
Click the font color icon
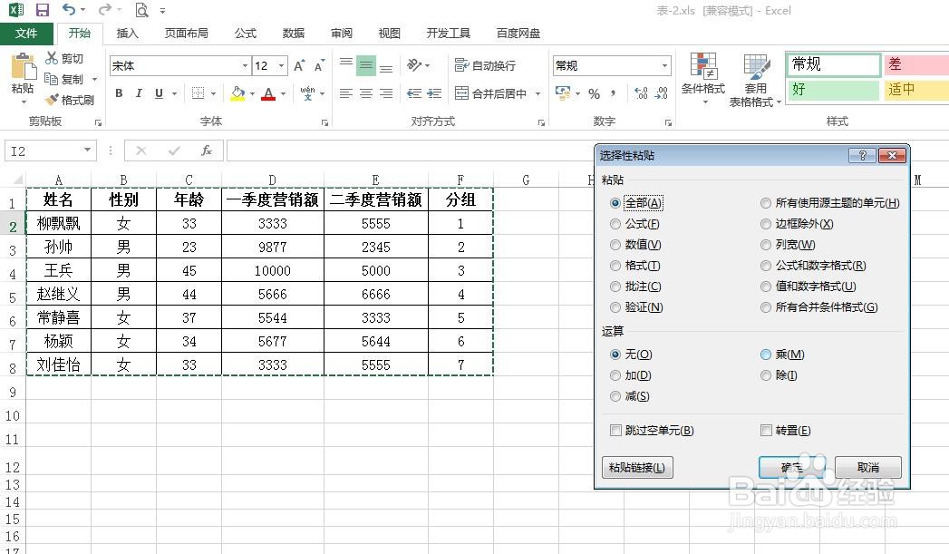[270, 93]
